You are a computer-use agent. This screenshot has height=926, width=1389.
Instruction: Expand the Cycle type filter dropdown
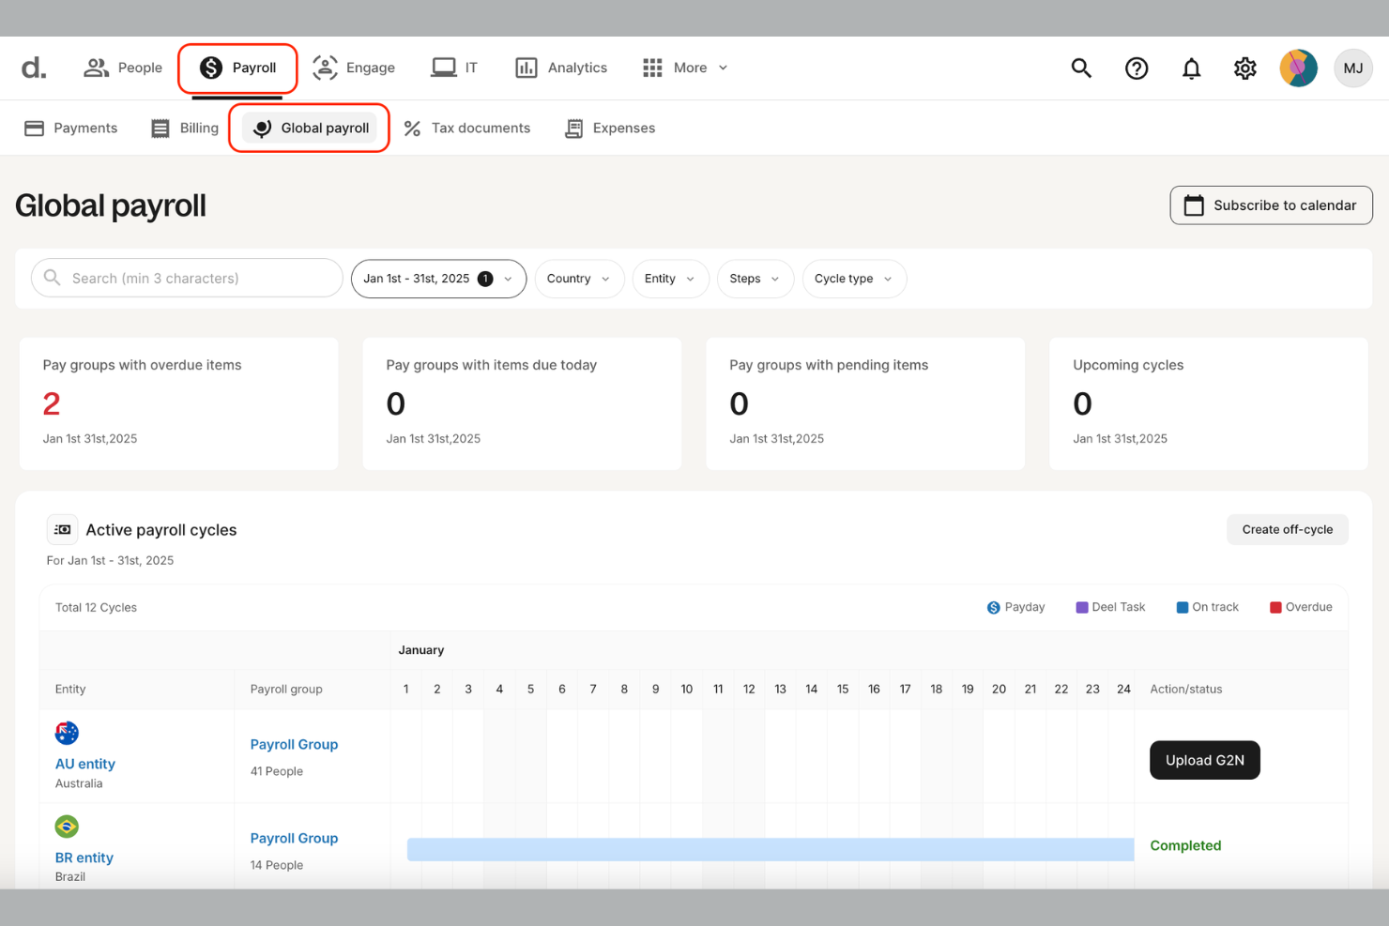854,279
